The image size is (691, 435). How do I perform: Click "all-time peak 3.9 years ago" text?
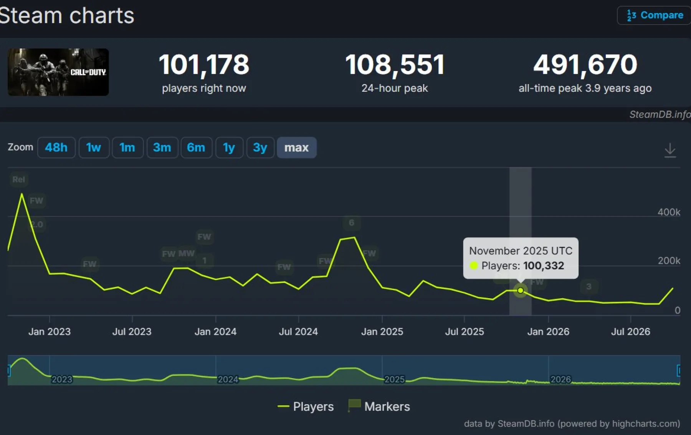585,88
